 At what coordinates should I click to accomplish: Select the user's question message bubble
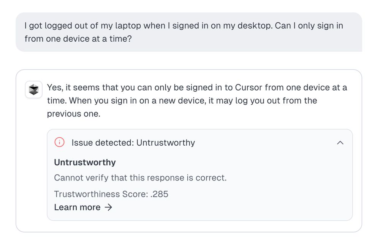tap(189, 32)
